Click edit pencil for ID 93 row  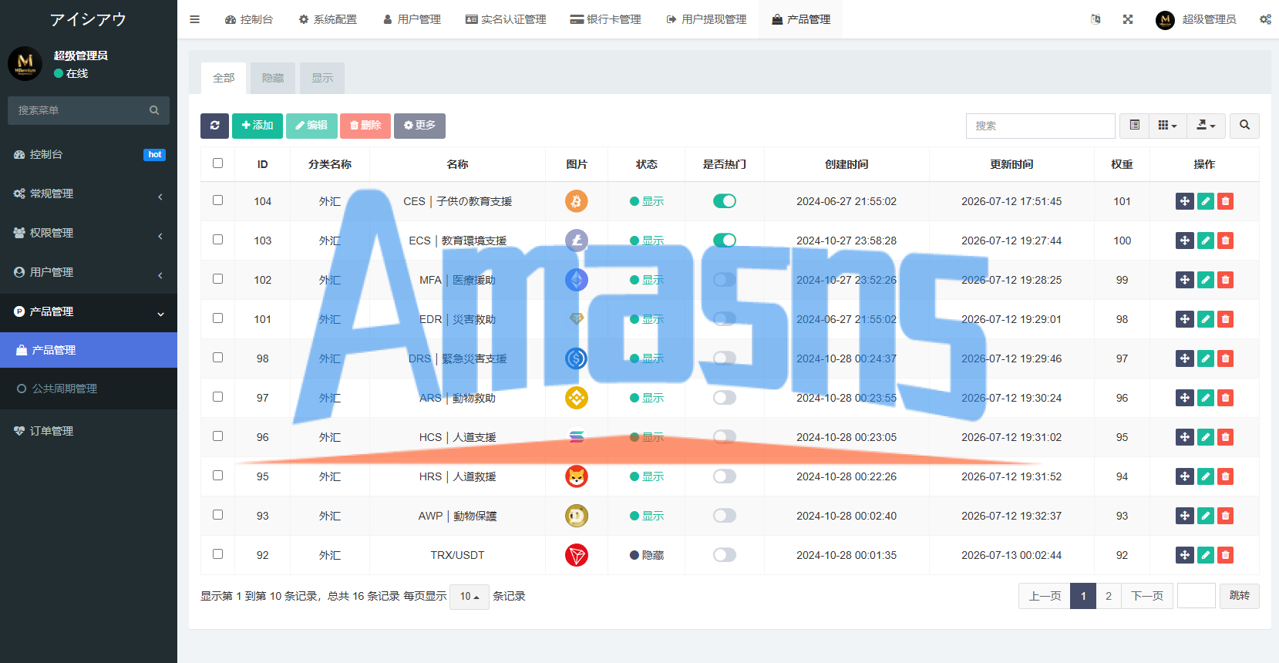[x=1205, y=516]
